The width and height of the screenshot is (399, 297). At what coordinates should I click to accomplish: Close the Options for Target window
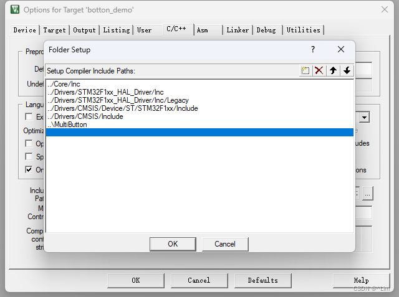coord(385,10)
